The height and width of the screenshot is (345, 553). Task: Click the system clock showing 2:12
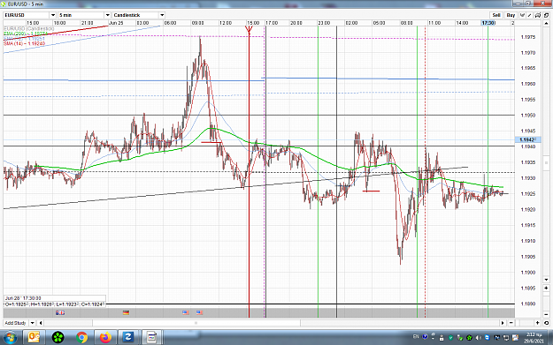click(x=534, y=338)
